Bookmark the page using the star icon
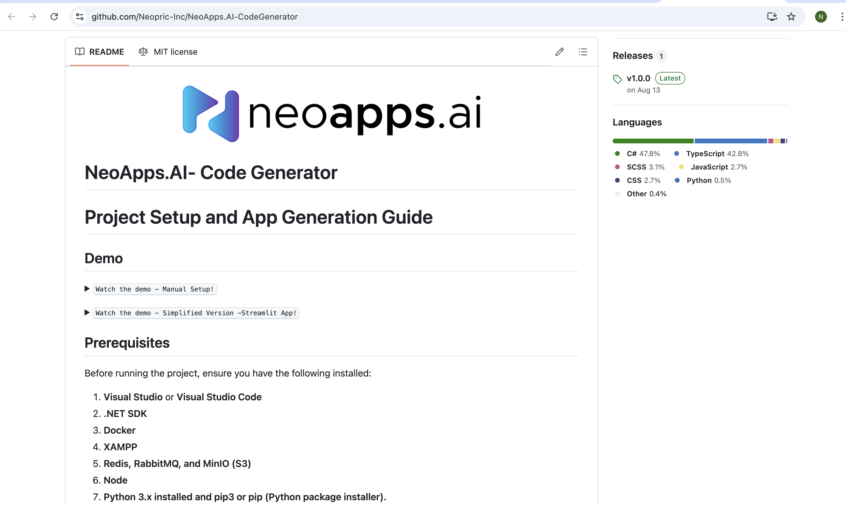Viewport: 846px width, 505px height. [x=791, y=16]
